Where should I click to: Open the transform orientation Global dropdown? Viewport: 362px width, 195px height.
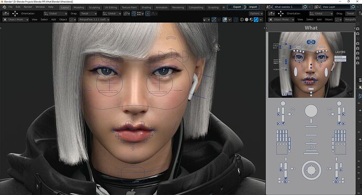coord(112,14)
